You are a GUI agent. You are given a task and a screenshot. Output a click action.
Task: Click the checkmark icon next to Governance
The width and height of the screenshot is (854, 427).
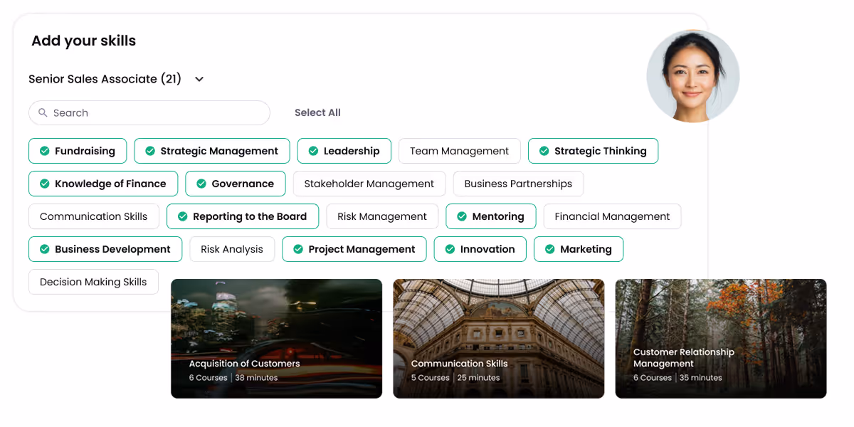(x=201, y=184)
